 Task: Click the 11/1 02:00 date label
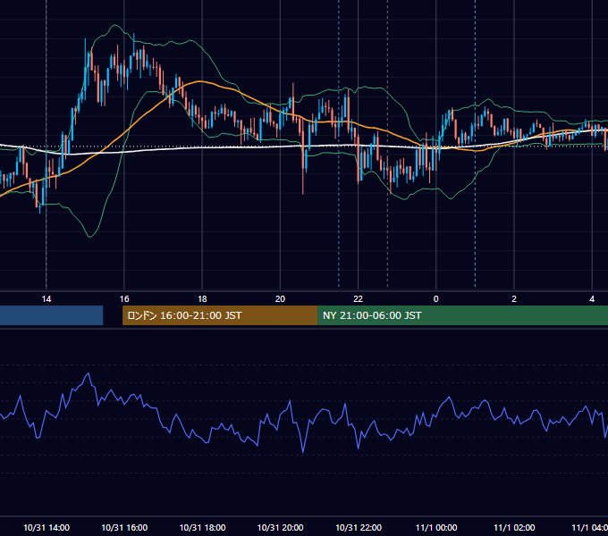click(514, 527)
